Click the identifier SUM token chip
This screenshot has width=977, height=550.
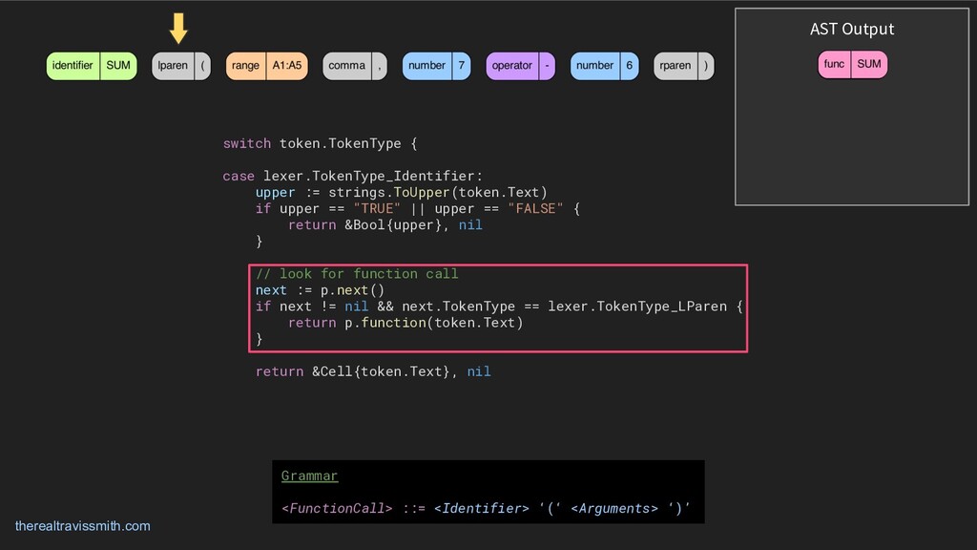[92, 66]
